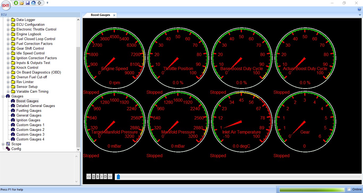Image resolution: width=363 pixels, height=193 pixels.
Task: Tick the Online checkbox
Action: (349, 189)
